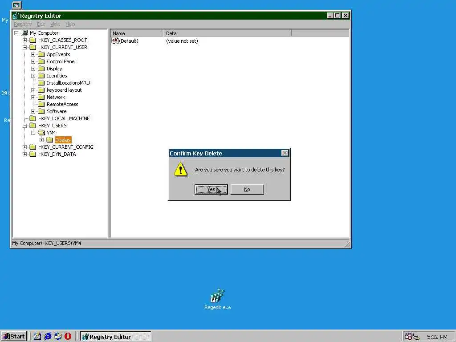The image size is (456, 342).
Task: Click the status bar path My Computer\HKEY_USERS\VM4
Action: click(46, 243)
